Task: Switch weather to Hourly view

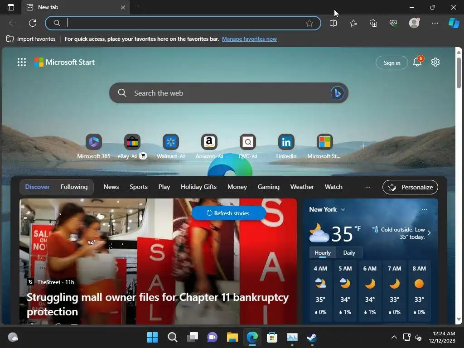Action: 323,253
